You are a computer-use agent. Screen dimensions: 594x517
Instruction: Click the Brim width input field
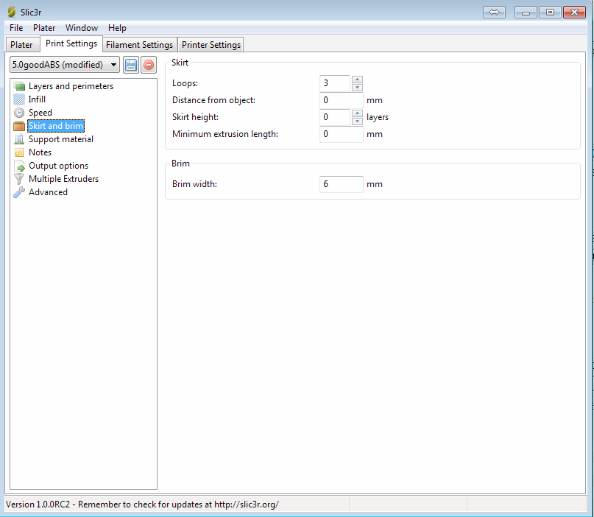tap(342, 184)
